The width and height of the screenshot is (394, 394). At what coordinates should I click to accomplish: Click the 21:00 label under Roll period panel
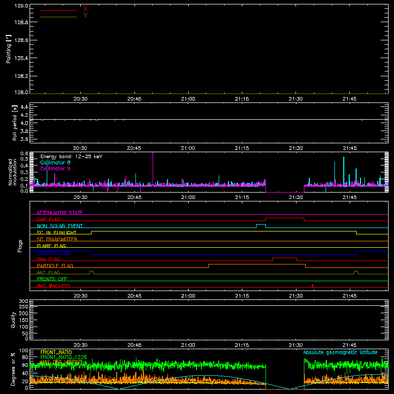[188, 148]
